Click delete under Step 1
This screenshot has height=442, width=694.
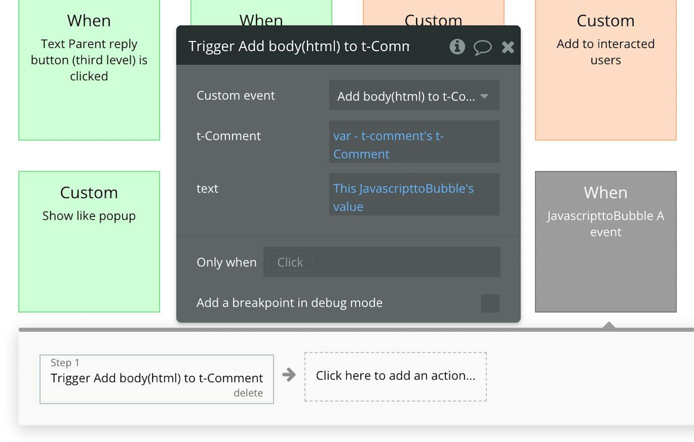(x=248, y=393)
